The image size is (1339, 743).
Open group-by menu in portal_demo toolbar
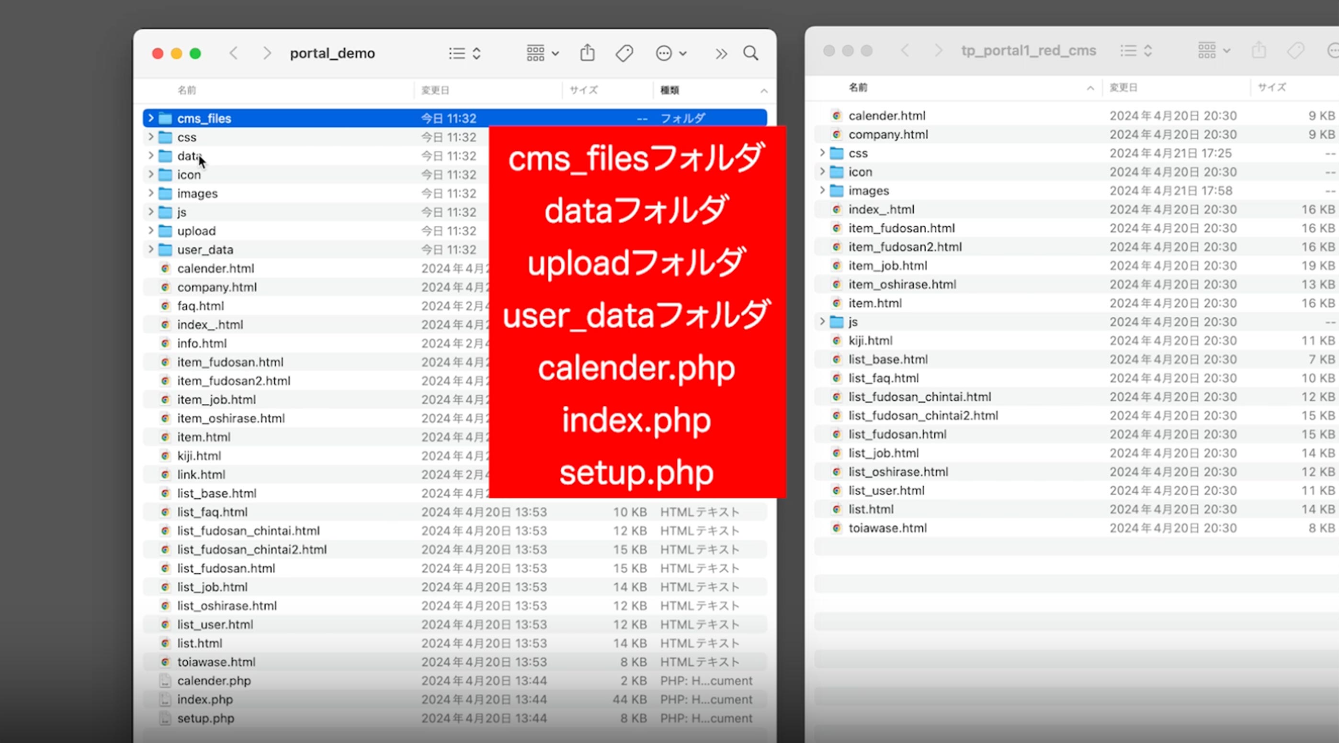(x=542, y=53)
